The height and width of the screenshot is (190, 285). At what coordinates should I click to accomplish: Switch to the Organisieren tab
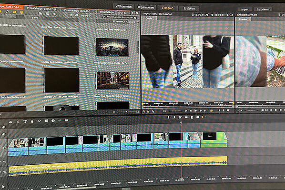click(x=146, y=7)
